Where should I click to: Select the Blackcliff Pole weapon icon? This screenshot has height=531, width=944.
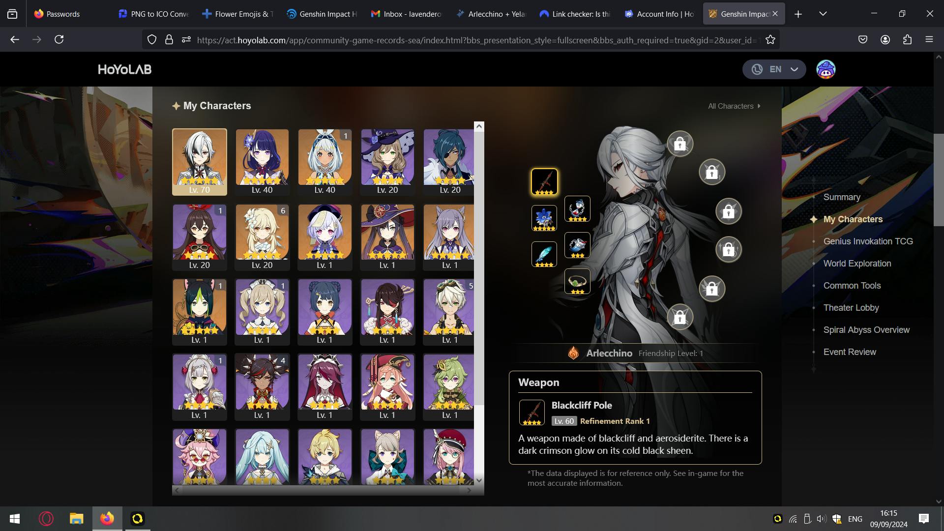(x=544, y=181)
